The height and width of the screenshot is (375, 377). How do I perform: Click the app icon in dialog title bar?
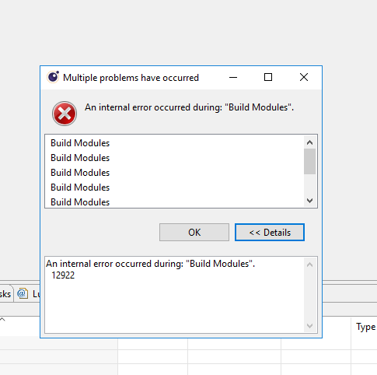(53, 77)
